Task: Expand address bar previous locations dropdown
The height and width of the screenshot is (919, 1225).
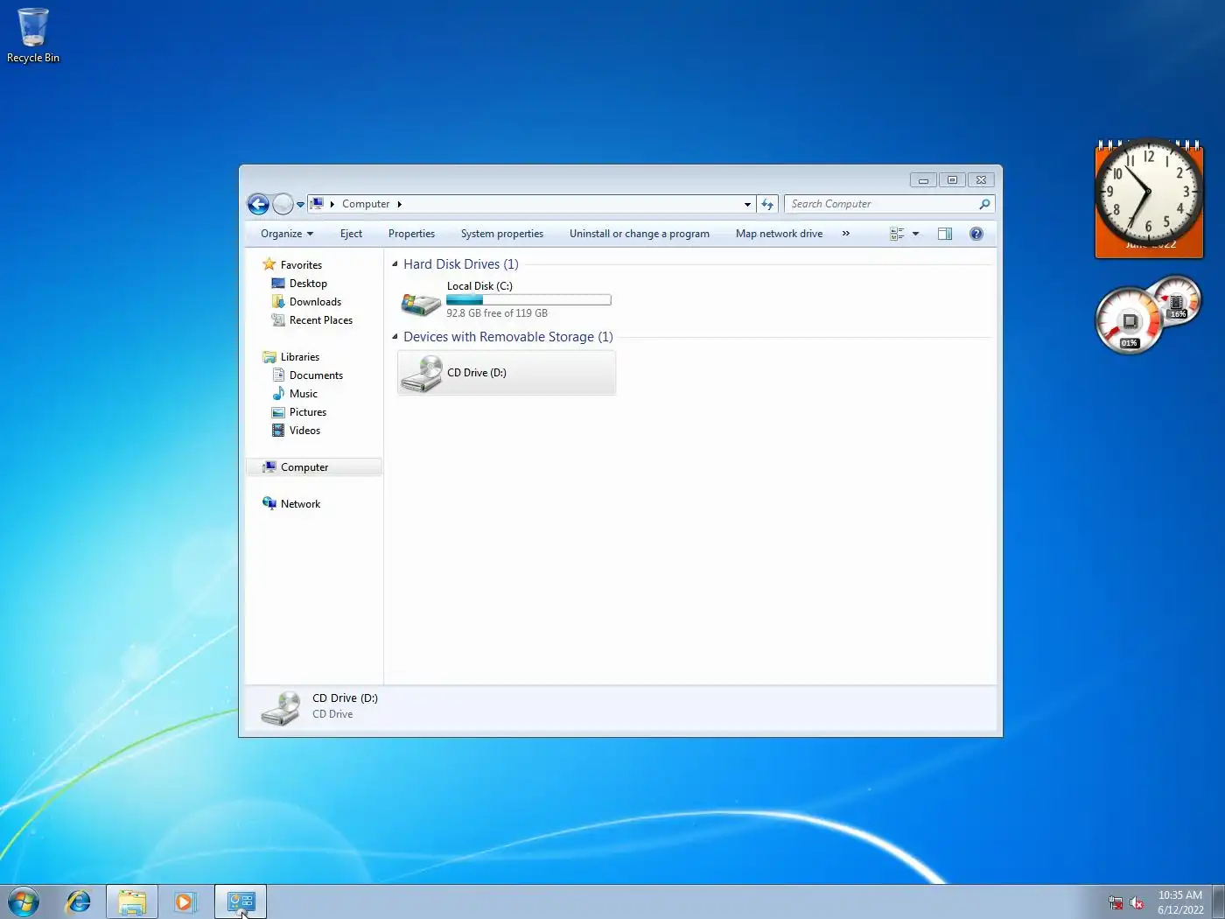Action: point(747,204)
